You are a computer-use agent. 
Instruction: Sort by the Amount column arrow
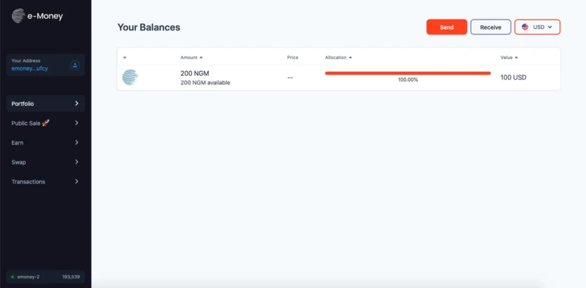pos(201,57)
